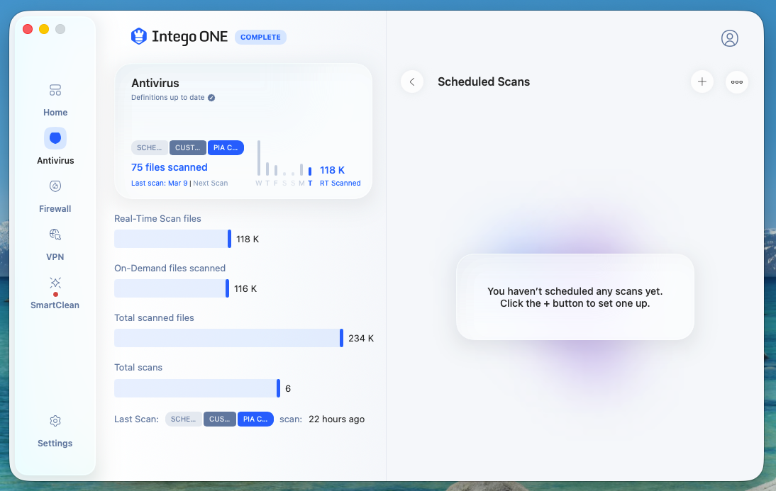This screenshot has width=776, height=491.
Task: Click the Antivirus card title
Action: click(x=155, y=83)
